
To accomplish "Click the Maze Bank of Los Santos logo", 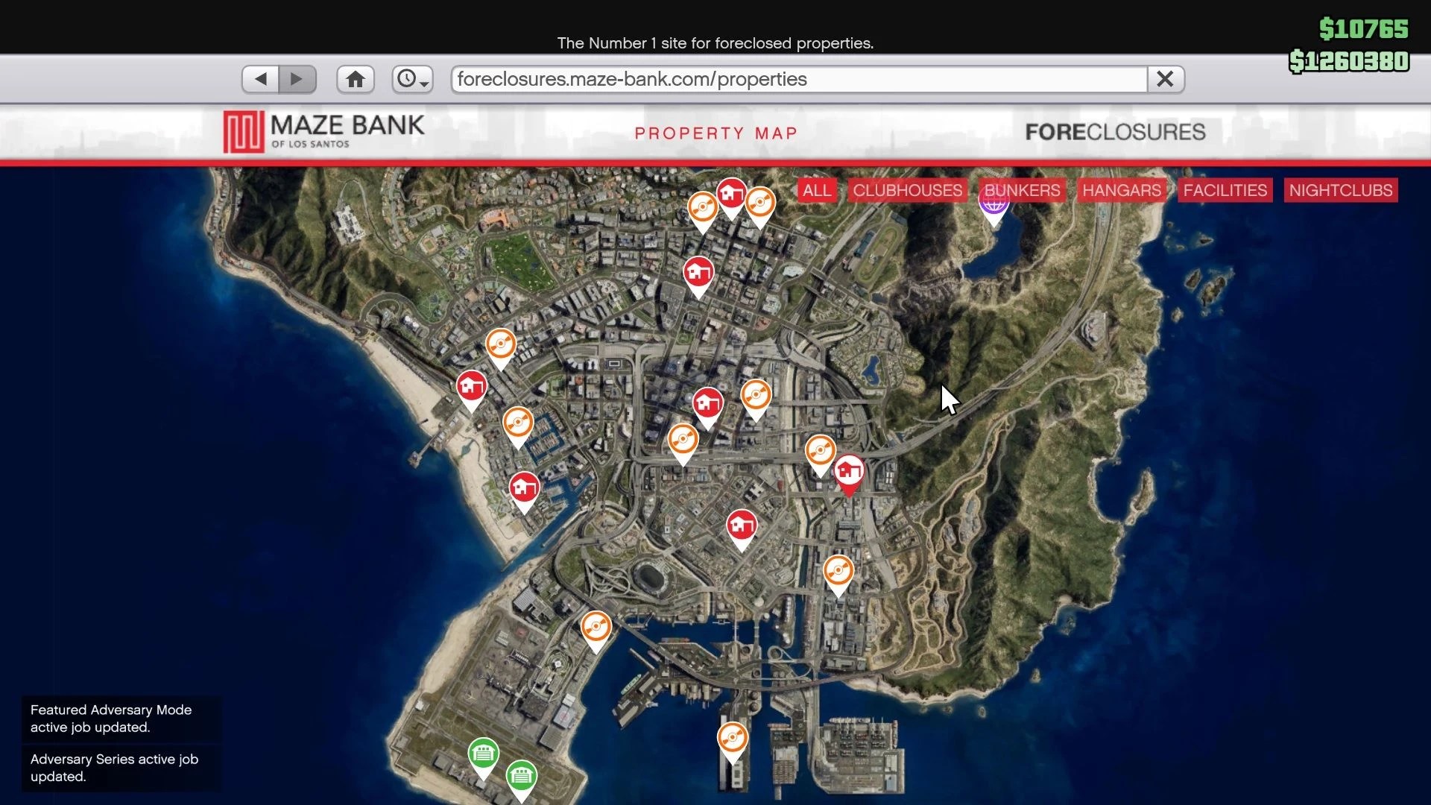I will [x=324, y=132].
